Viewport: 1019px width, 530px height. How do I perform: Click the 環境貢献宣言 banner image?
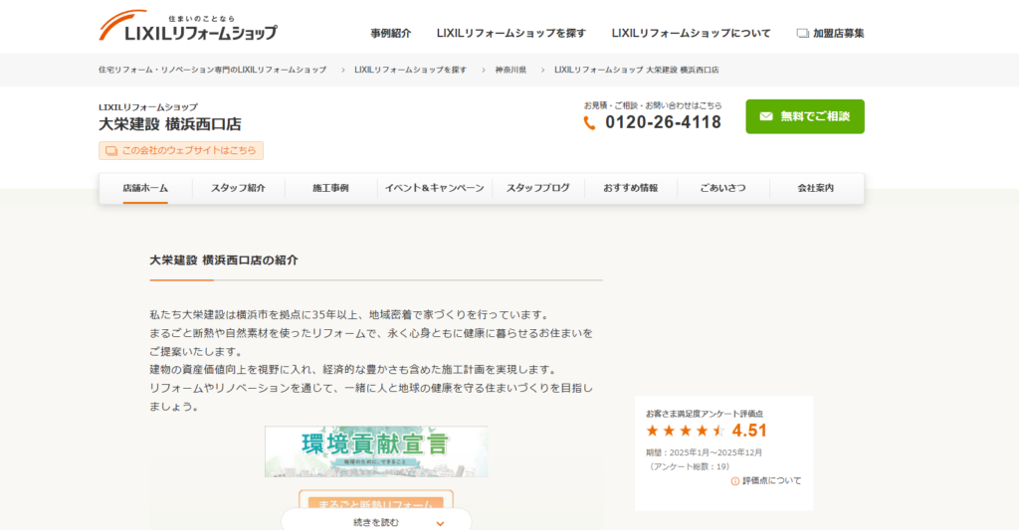[x=376, y=451]
